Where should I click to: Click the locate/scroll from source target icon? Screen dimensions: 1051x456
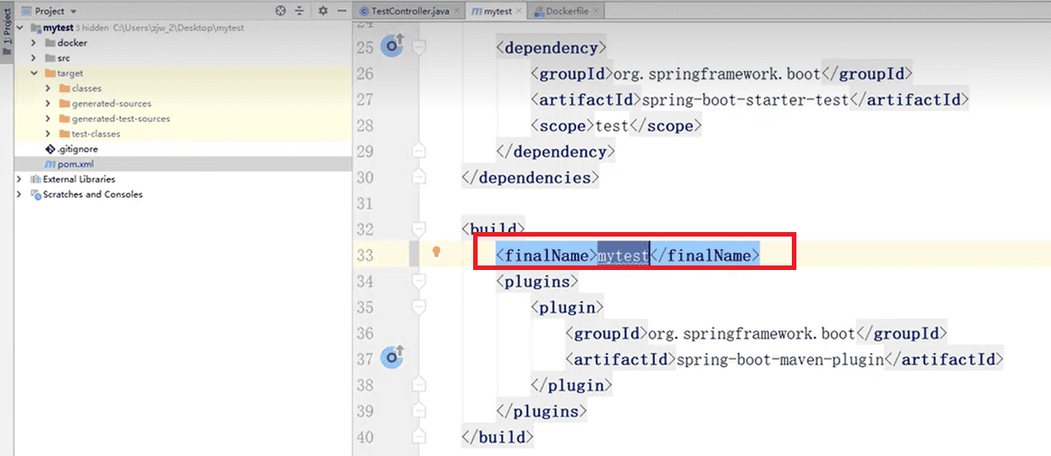point(281,11)
